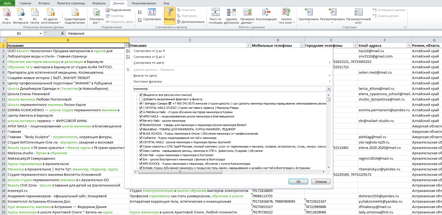Clear the filter search box with X
Screen dimensions: 442x215
[x=329, y=89]
